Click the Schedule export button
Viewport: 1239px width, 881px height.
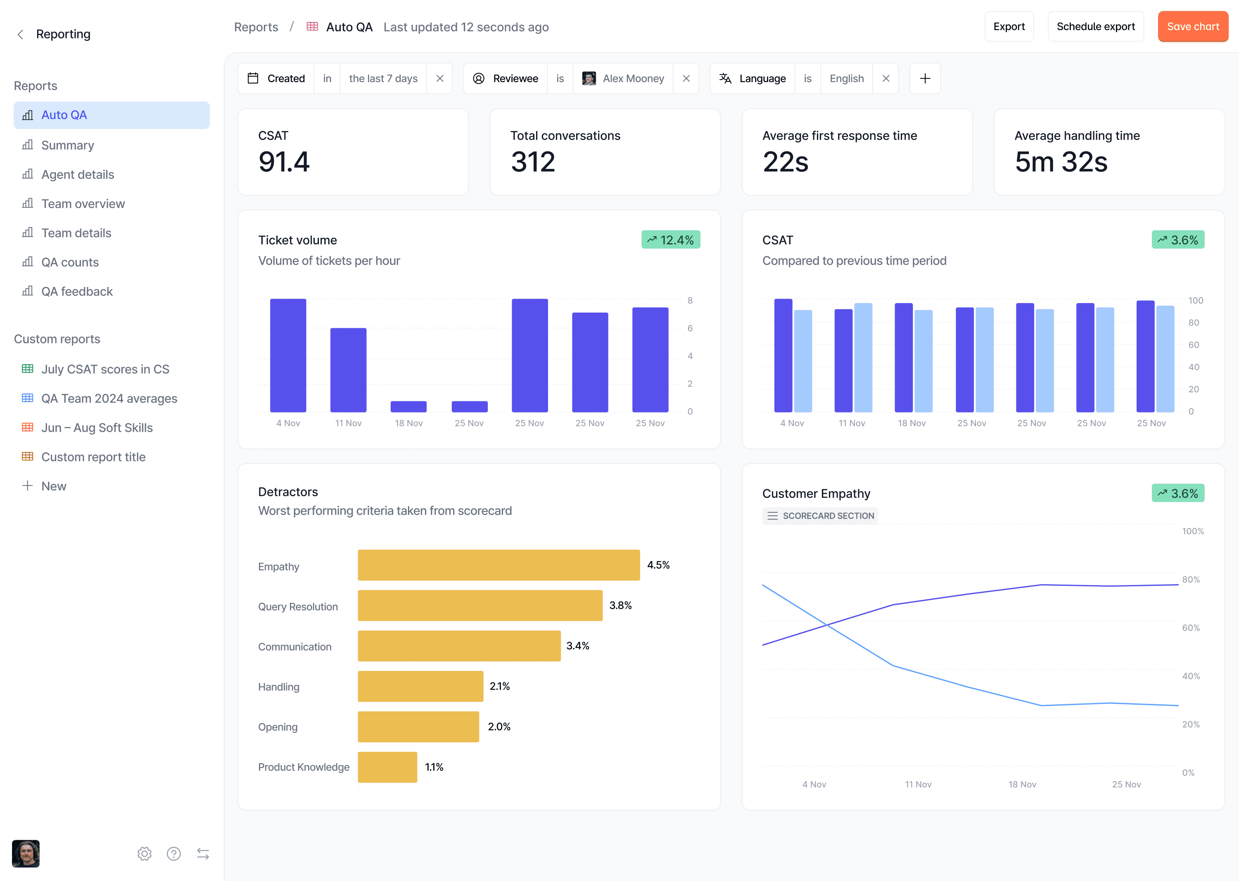click(x=1095, y=26)
